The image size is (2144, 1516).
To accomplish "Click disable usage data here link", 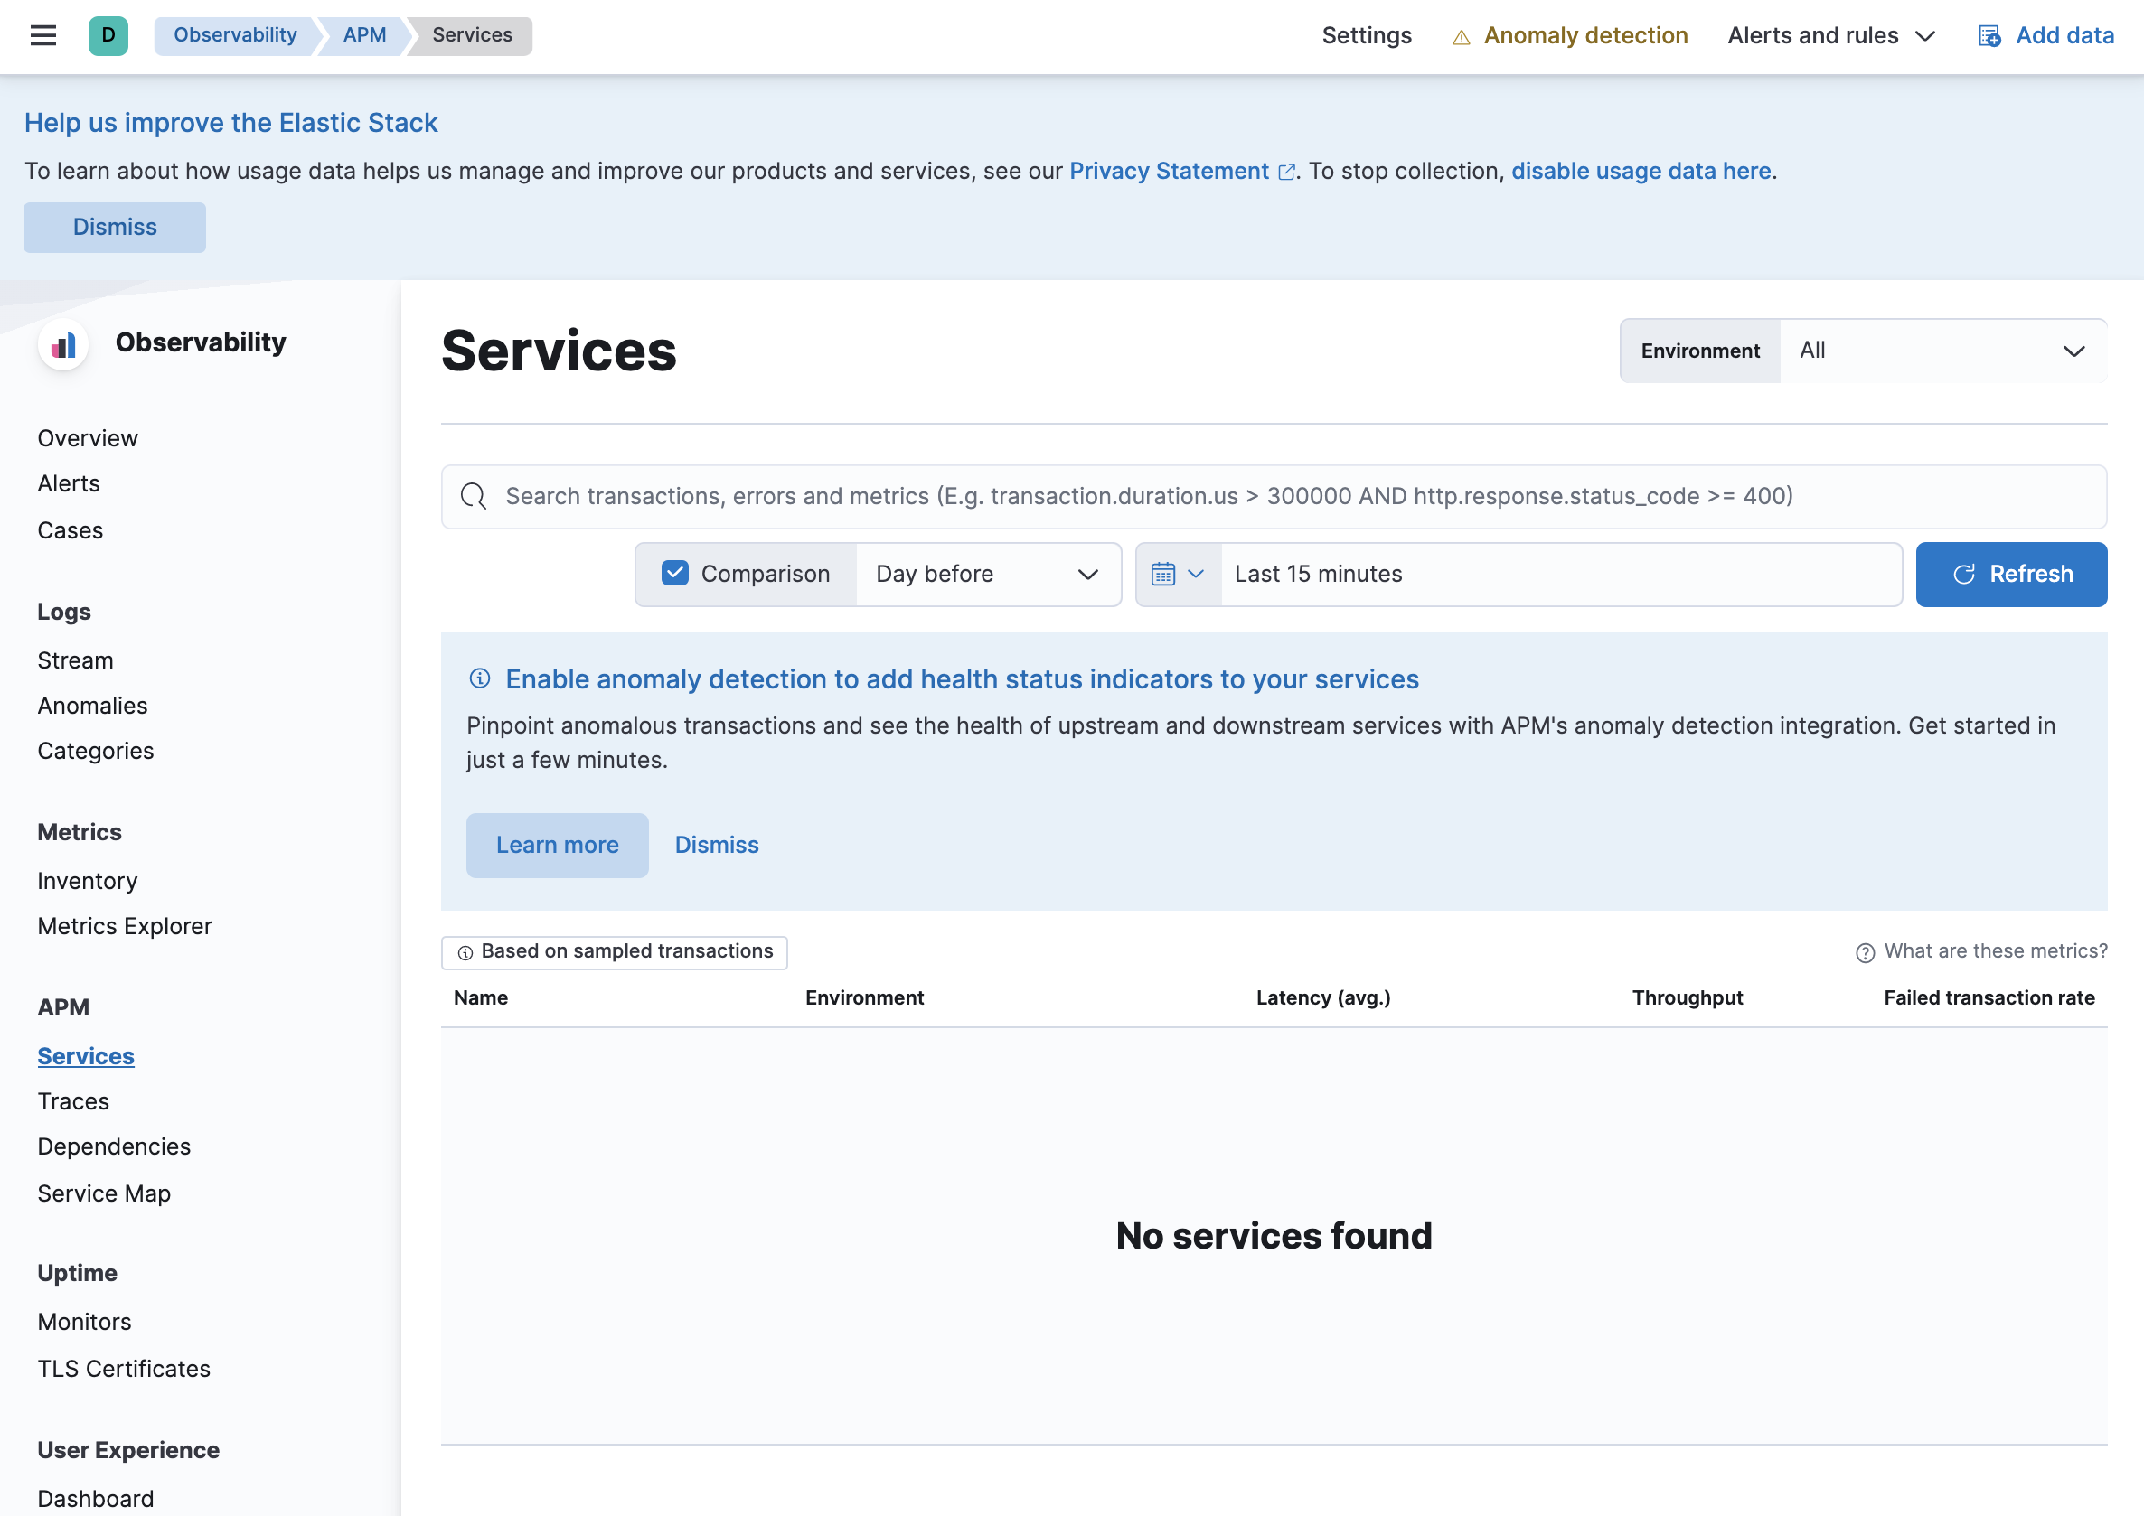I will tap(1641, 172).
